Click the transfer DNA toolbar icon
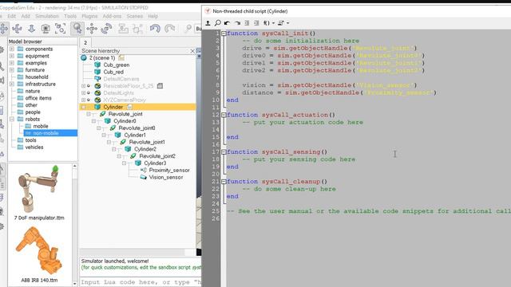This screenshot has width=511, height=287. tap(137, 29)
